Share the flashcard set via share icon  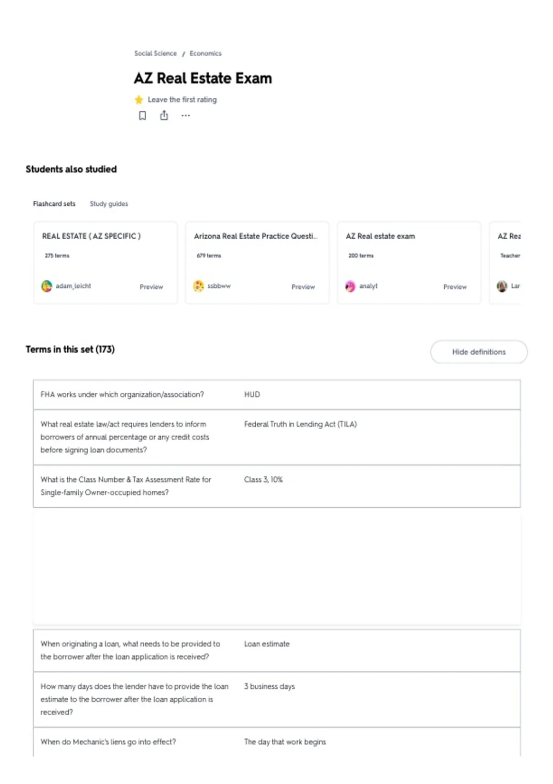164,115
